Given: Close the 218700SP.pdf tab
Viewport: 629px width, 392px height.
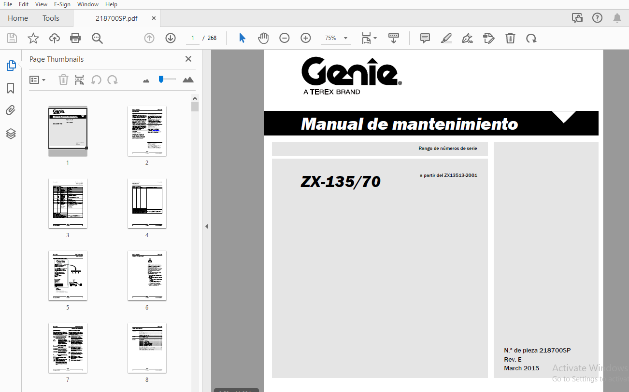Looking at the screenshot, I should point(154,18).
